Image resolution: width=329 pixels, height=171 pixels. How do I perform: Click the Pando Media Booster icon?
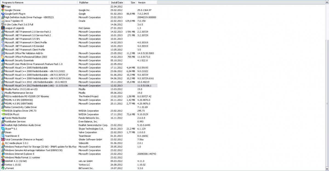(x=3, y=118)
